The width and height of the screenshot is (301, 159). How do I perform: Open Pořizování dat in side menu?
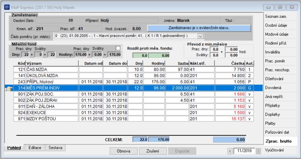(280, 132)
